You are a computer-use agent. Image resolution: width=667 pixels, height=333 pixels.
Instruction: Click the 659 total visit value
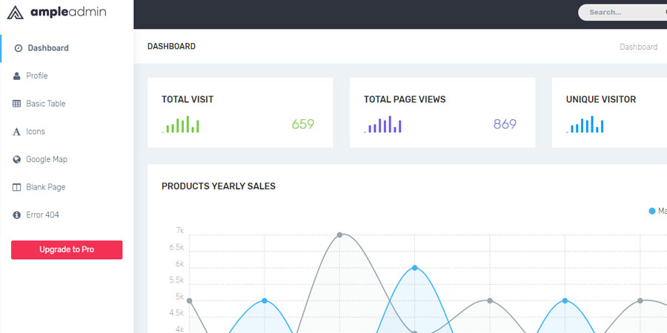coord(303,124)
